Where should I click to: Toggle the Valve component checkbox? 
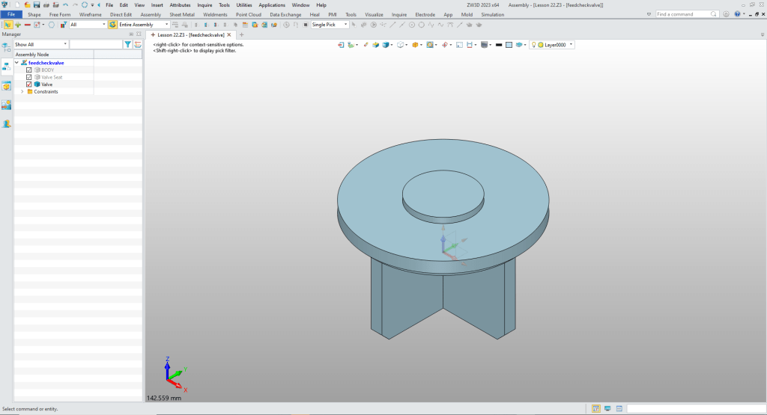click(29, 84)
